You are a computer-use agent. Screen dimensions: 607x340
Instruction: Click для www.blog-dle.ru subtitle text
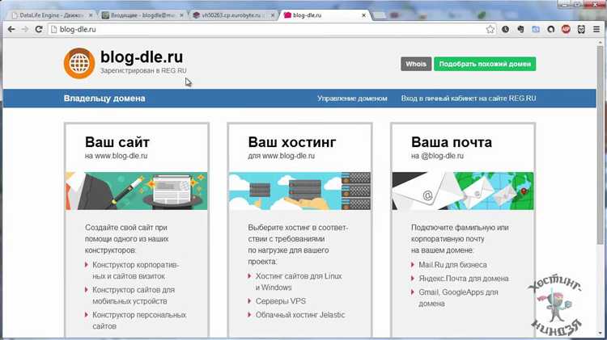coord(282,156)
